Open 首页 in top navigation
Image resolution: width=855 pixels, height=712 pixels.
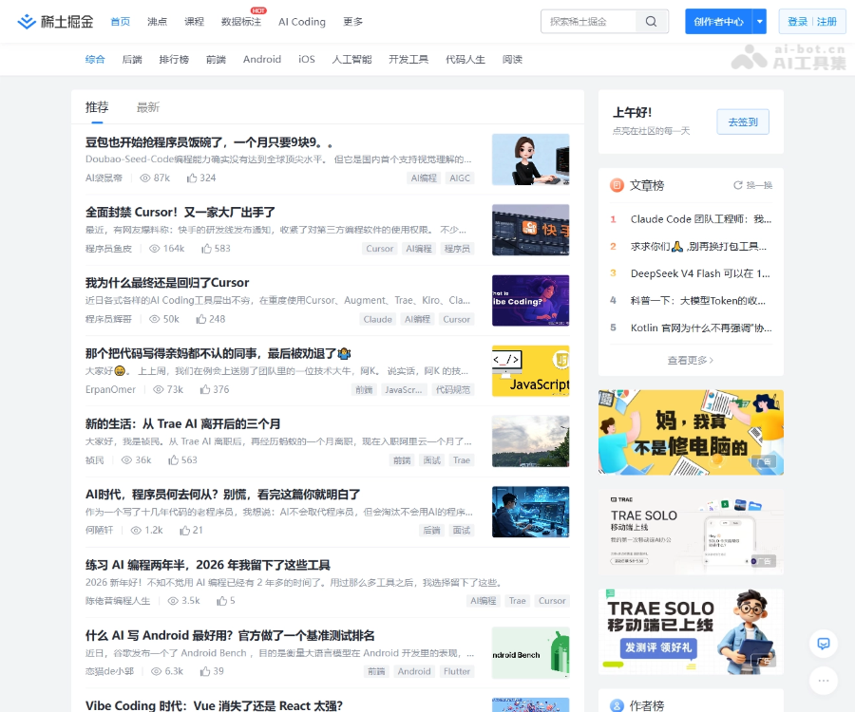click(121, 22)
